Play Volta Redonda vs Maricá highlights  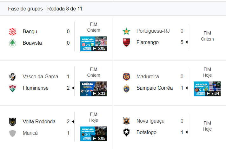pos(93,134)
